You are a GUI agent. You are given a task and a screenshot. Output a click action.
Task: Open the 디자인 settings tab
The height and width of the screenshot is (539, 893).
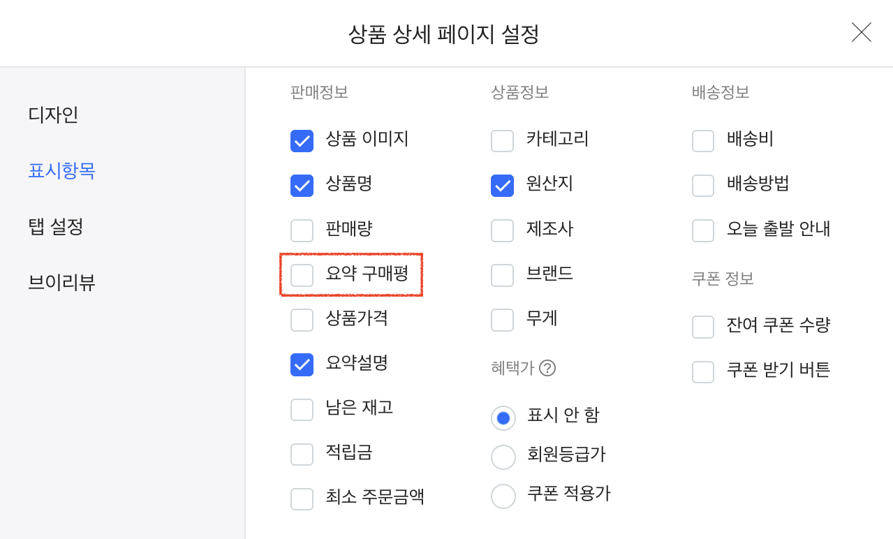[53, 115]
